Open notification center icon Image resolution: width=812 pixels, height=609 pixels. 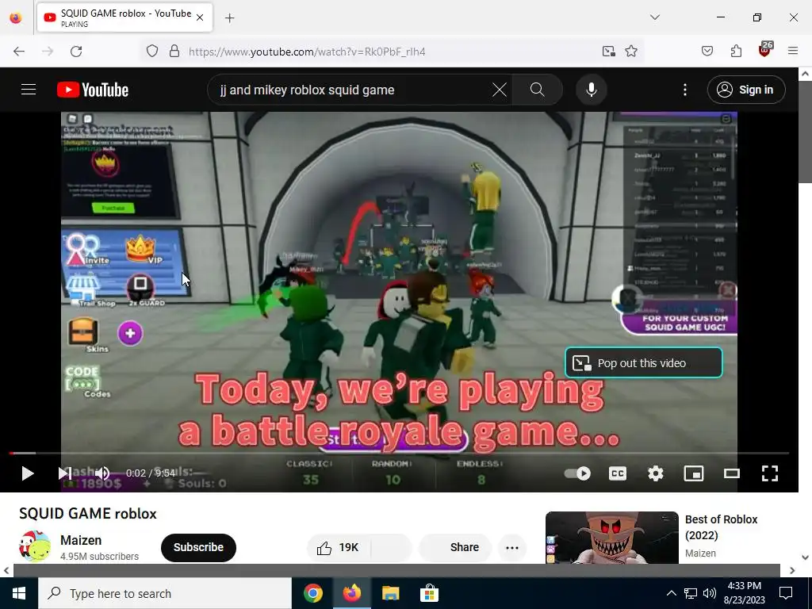tap(786, 593)
